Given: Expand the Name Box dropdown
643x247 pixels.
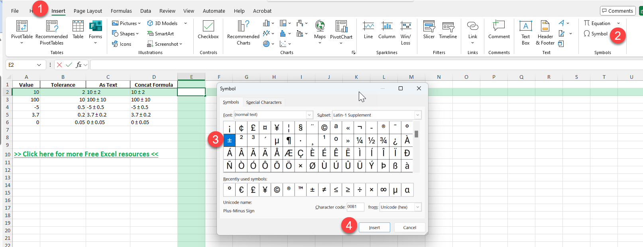Looking at the screenshot, I should point(39,65).
